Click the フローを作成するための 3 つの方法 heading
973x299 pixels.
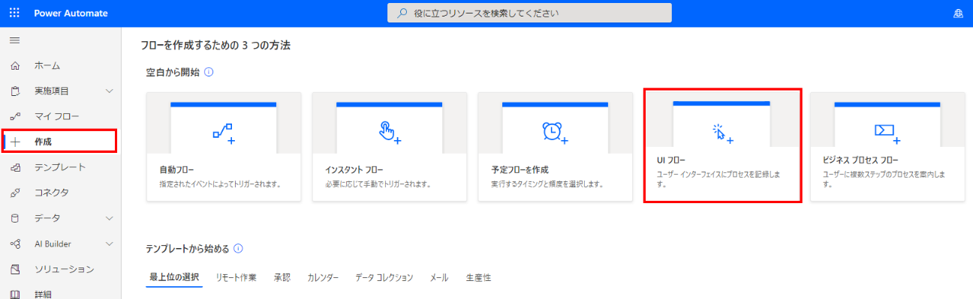[215, 46]
